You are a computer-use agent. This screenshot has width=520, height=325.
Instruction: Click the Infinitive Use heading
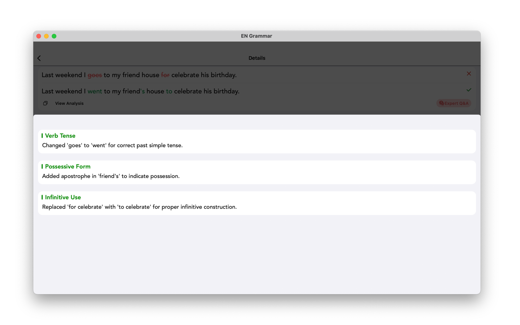[63, 197]
